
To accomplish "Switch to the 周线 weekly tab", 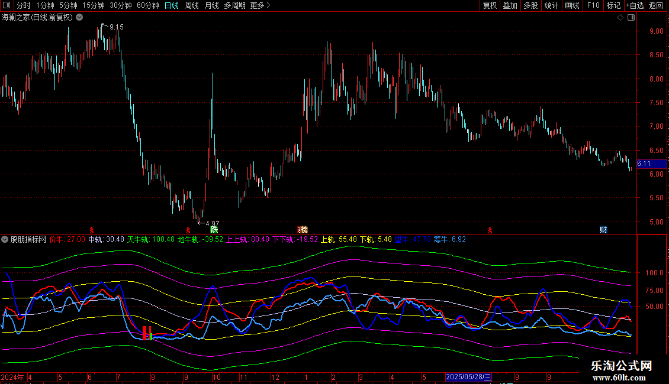I will pyautogui.click(x=191, y=5).
